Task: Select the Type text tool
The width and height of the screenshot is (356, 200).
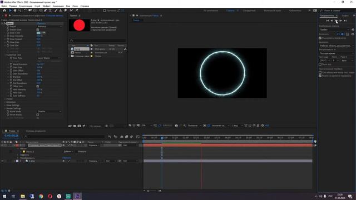Action: 50,11
